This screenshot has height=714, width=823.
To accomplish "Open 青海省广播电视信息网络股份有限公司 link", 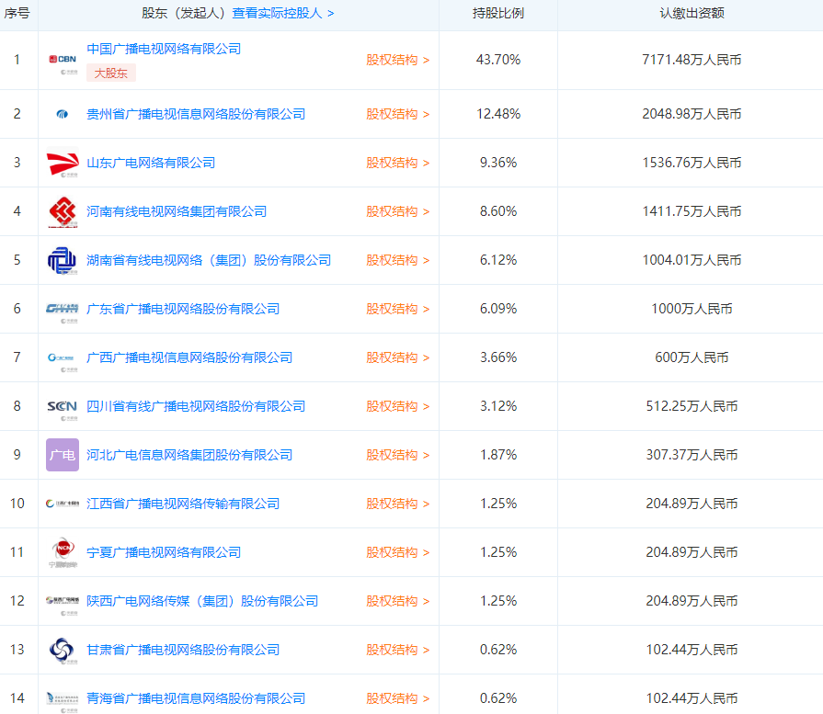I will (196, 698).
